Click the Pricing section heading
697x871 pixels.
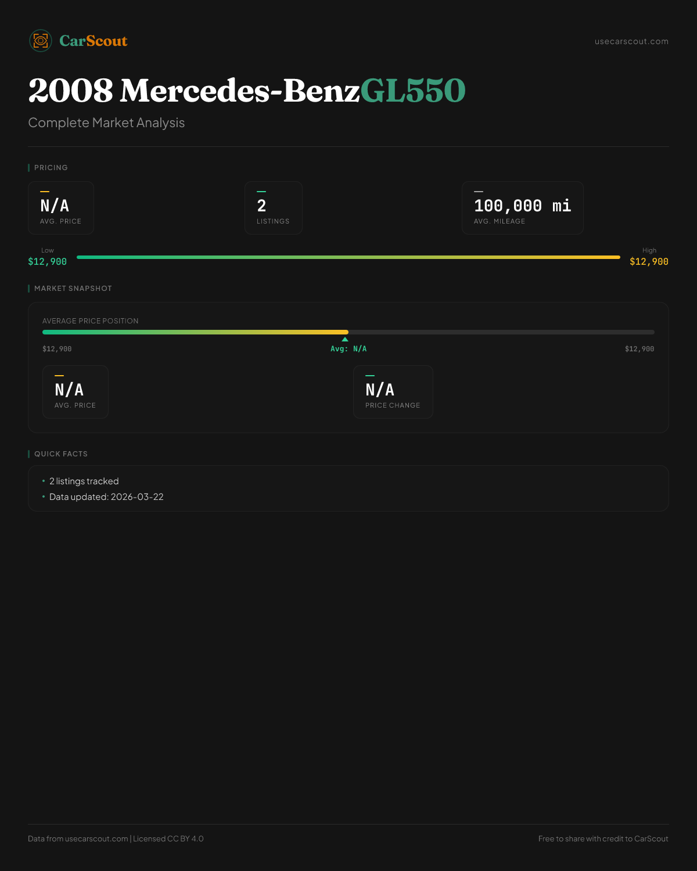[51, 168]
